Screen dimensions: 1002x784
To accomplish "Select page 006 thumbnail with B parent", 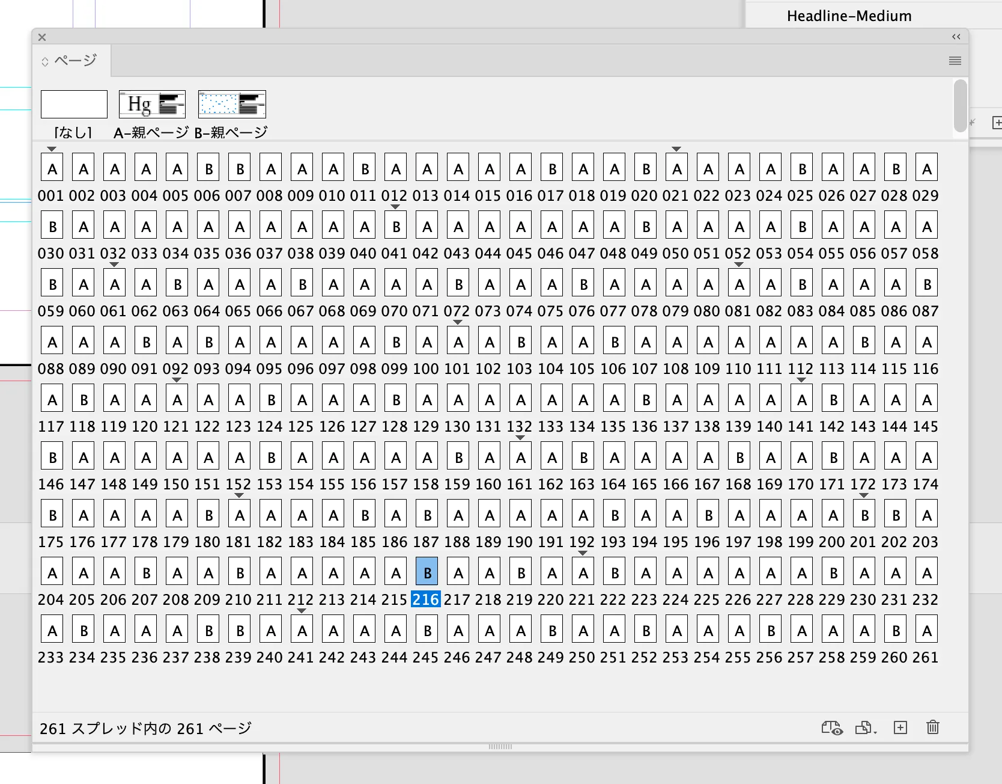I will click(x=208, y=167).
